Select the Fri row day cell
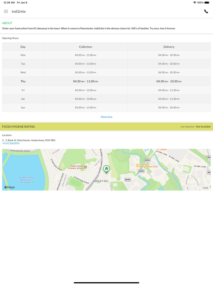Viewport: 213px width, 285px height. coord(23,90)
